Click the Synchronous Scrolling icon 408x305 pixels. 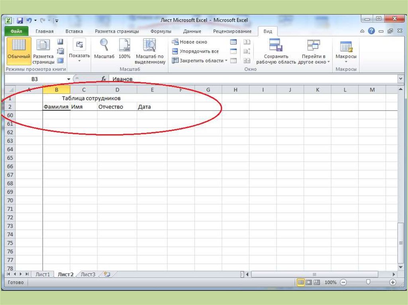coord(247,51)
